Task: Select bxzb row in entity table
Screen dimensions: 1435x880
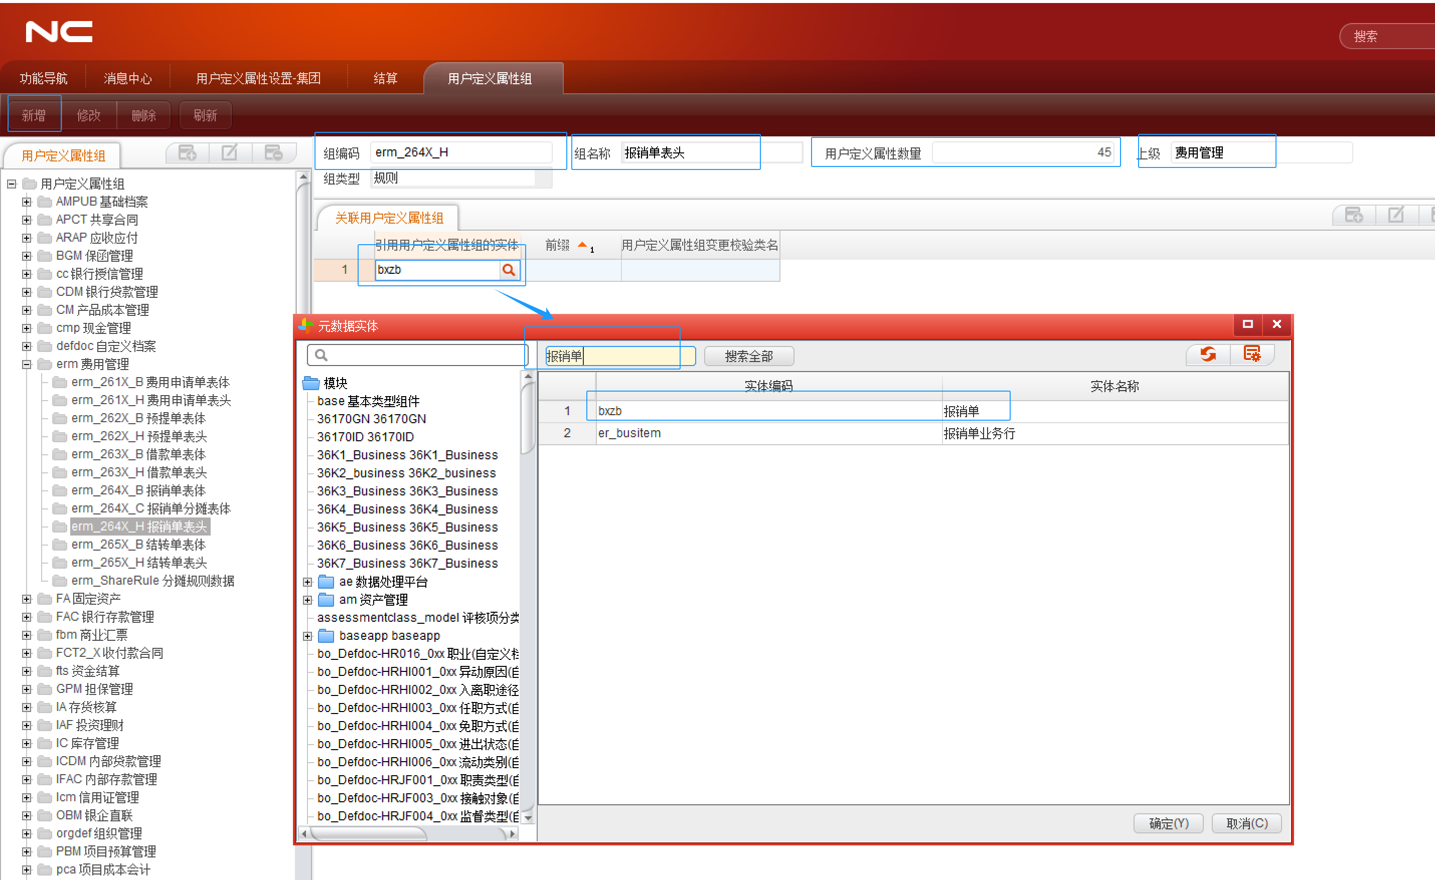Action: click(x=913, y=411)
